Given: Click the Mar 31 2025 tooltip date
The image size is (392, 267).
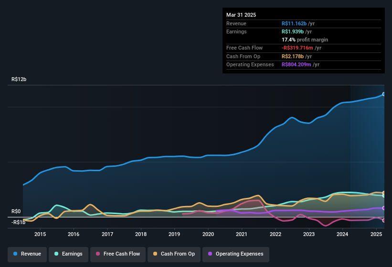Looking at the screenshot, I should (x=241, y=15).
